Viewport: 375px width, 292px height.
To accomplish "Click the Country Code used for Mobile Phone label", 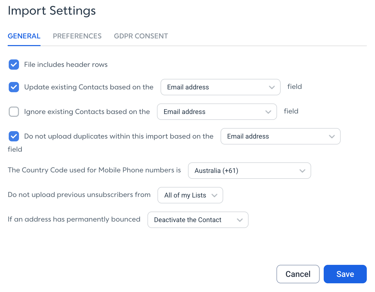I will [x=94, y=170].
